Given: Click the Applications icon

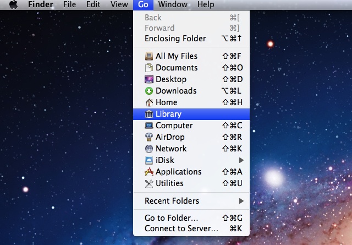Looking at the screenshot, I should [x=149, y=172].
